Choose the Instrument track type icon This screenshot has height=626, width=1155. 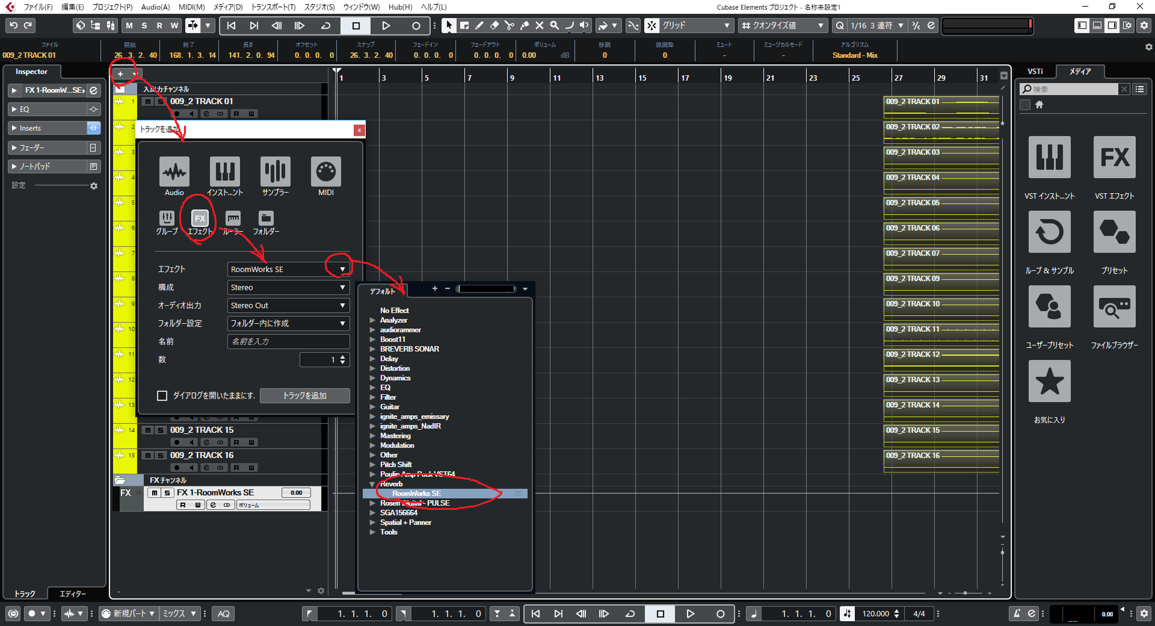(225, 171)
